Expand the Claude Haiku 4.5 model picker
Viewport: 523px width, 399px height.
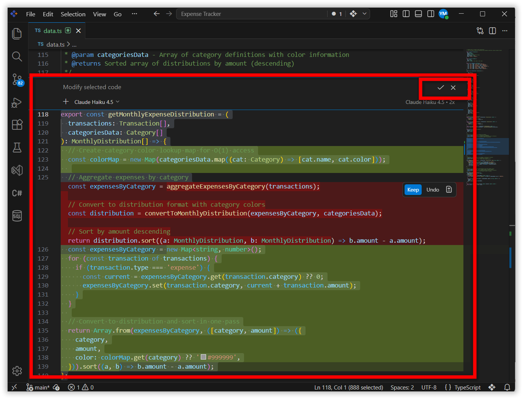pos(97,102)
